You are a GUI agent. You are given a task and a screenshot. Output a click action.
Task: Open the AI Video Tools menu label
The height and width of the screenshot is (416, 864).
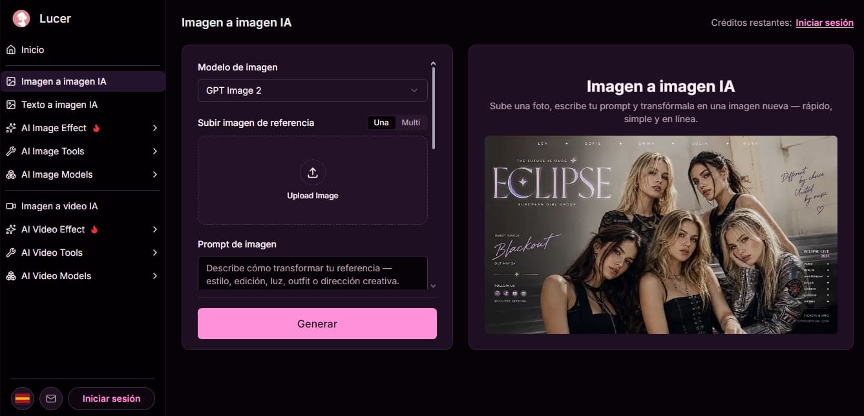tap(52, 253)
